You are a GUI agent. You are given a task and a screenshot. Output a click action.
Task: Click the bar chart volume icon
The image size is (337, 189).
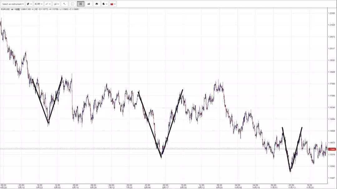pos(89,4)
